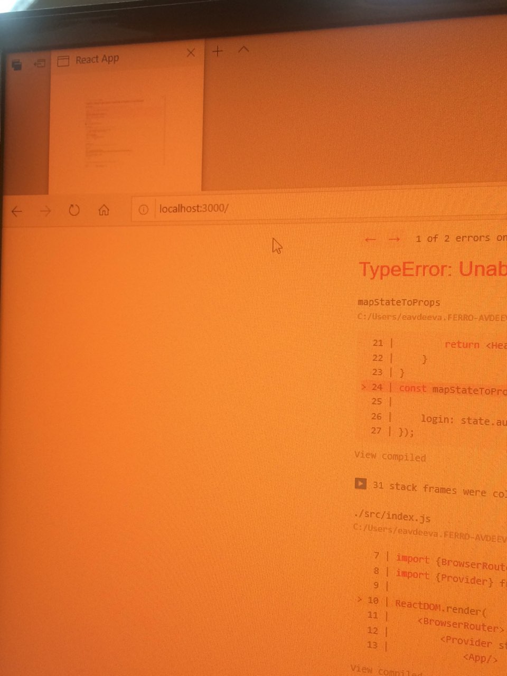Click the TypeError heading text
Image resolution: width=507 pixels, height=676 pixels.
tap(433, 270)
